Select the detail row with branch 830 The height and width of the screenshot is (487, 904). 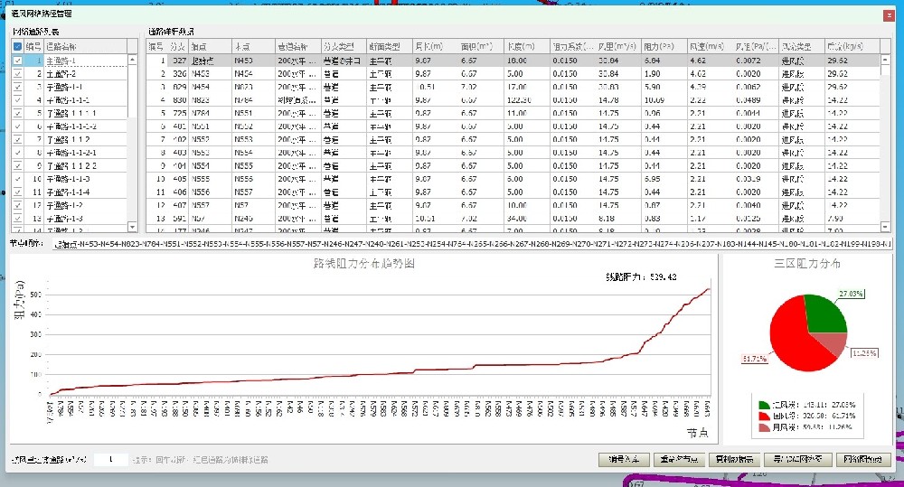point(177,100)
